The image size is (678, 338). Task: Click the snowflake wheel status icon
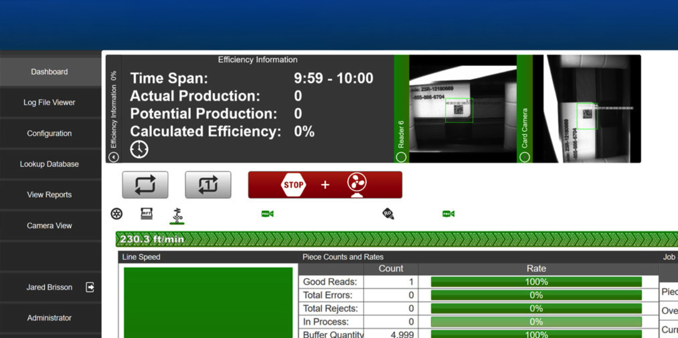click(x=117, y=214)
